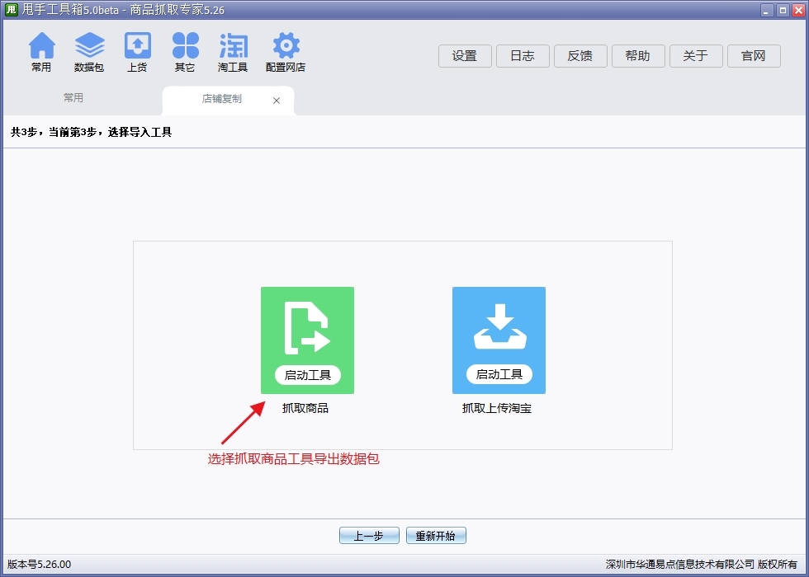This screenshot has width=809, height=577.
Task: Open the 设置 settings button
Action: (x=464, y=56)
